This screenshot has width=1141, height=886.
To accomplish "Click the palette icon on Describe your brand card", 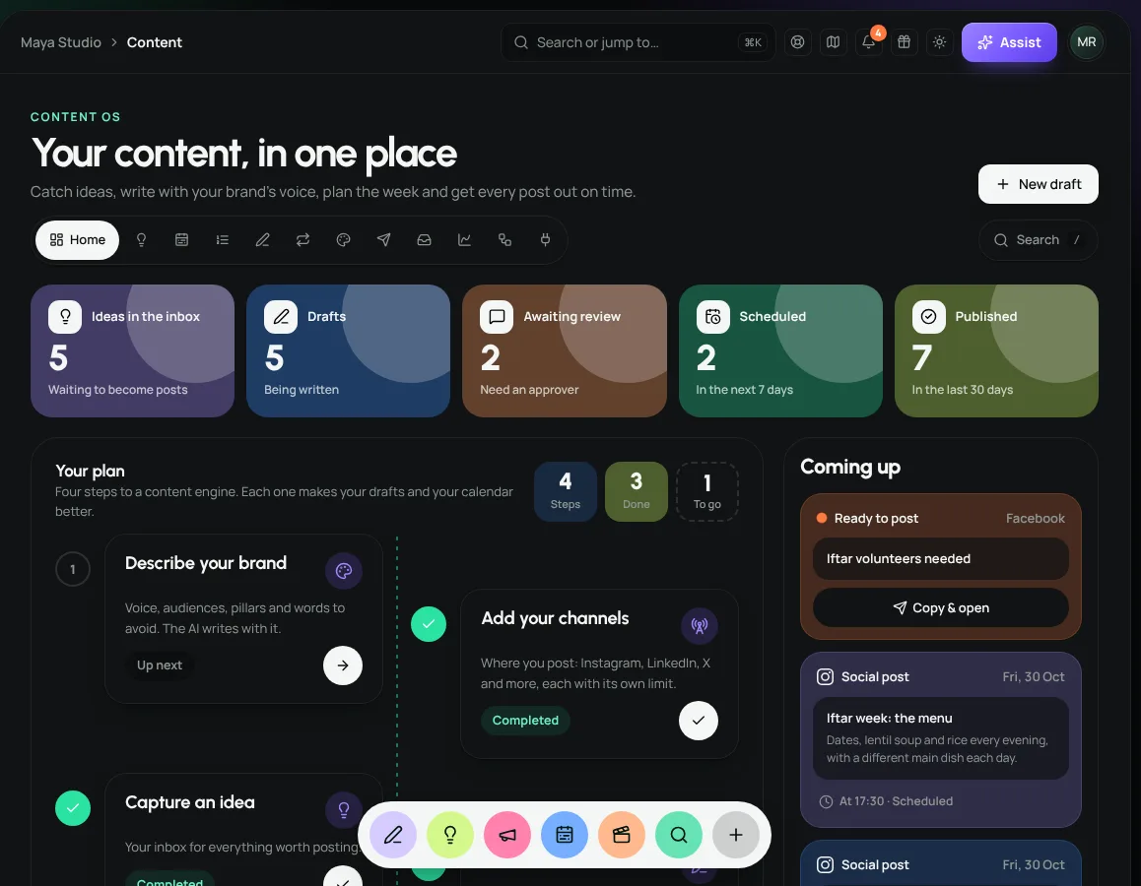I will click(x=344, y=571).
